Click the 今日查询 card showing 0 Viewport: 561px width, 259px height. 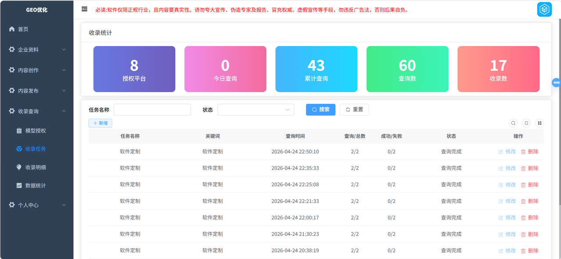pyautogui.click(x=225, y=69)
